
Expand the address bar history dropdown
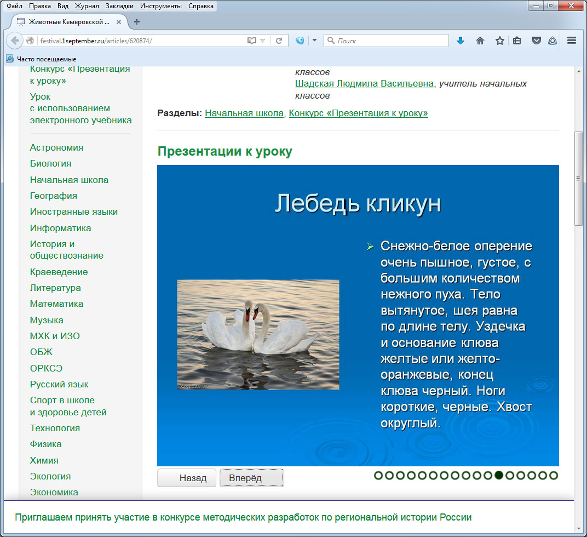263,41
